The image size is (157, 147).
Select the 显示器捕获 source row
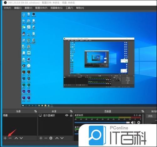point(55,115)
